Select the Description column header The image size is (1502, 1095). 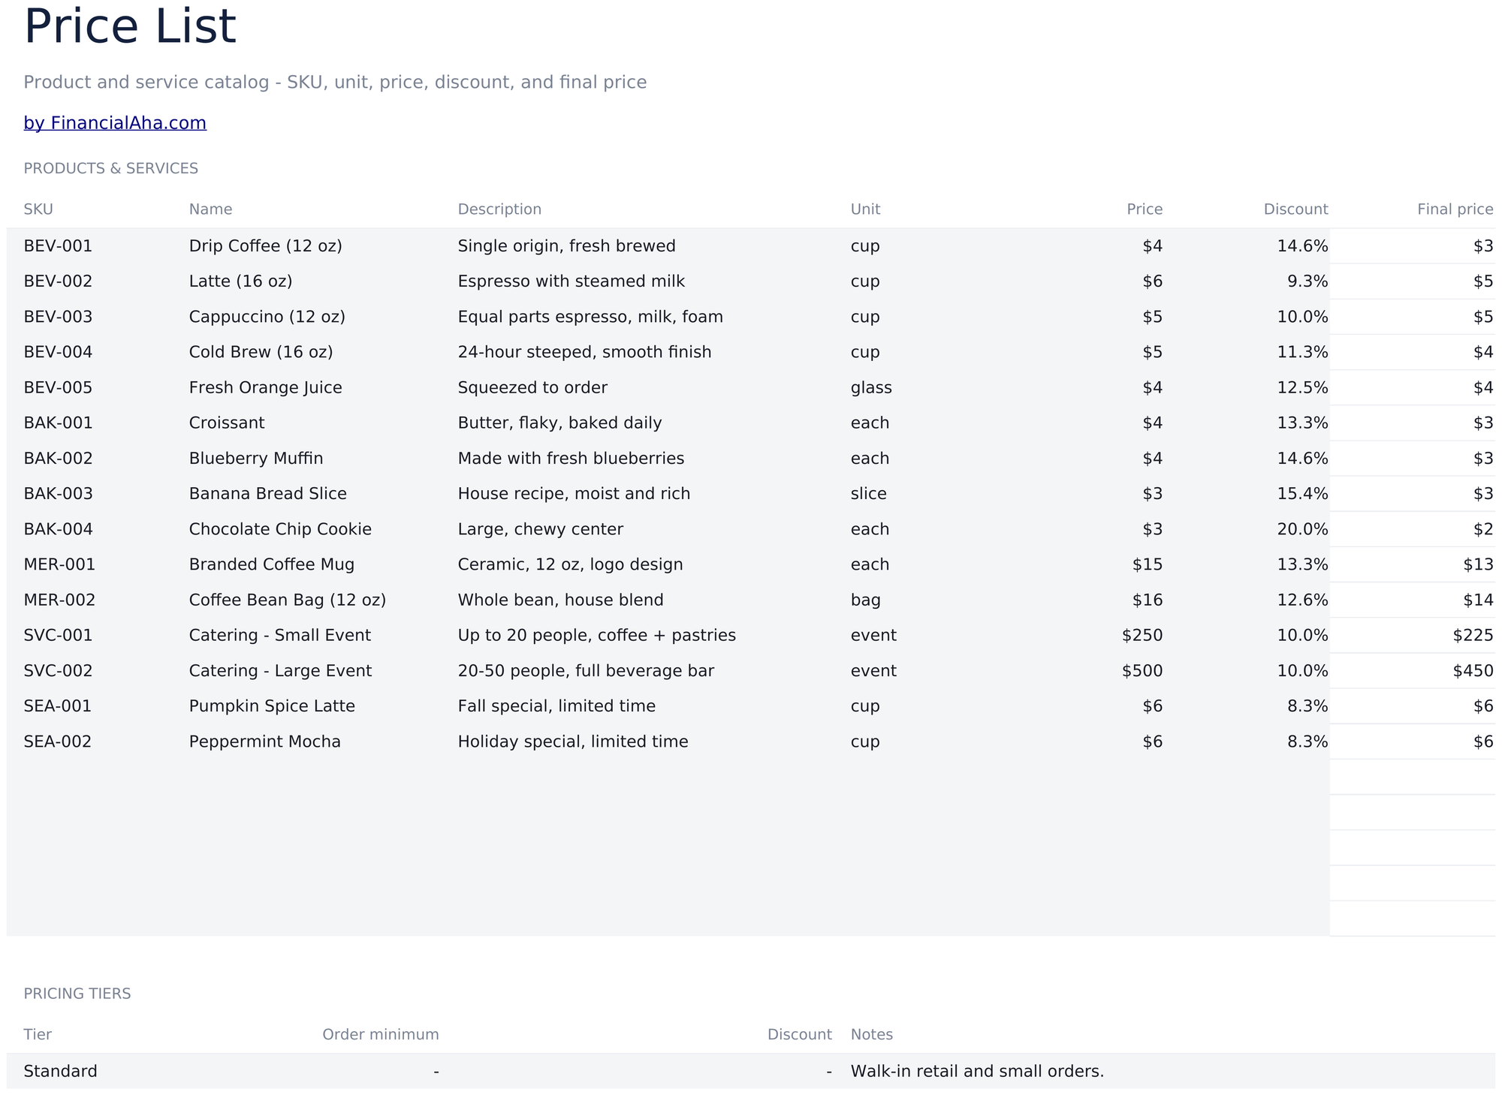499,209
